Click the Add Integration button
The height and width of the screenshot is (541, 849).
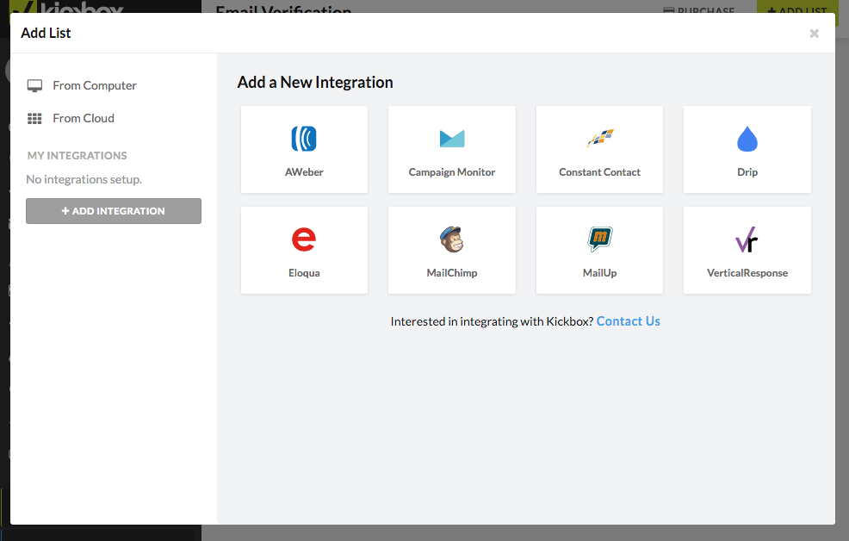pyautogui.click(x=114, y=211)
